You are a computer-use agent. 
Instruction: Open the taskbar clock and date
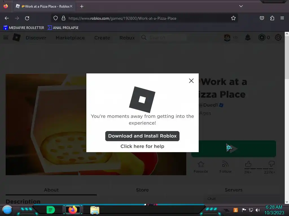click(x=274, y=210)
